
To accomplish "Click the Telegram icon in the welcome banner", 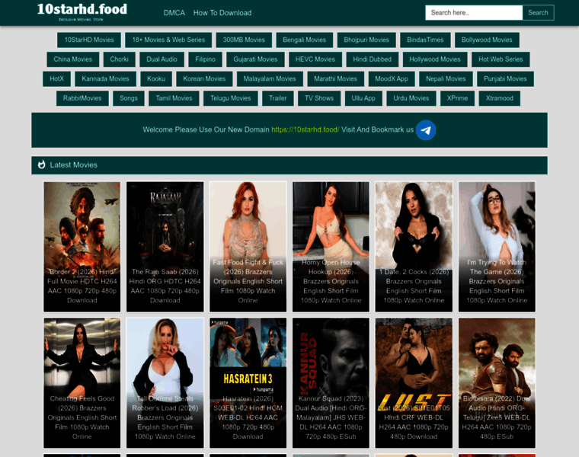I will (x=426, y=130).
